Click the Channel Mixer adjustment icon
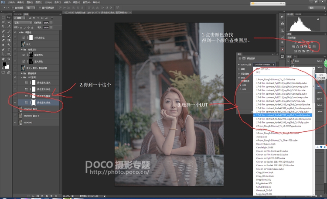Viewport: 327px width, 199px height. (310, 47)
